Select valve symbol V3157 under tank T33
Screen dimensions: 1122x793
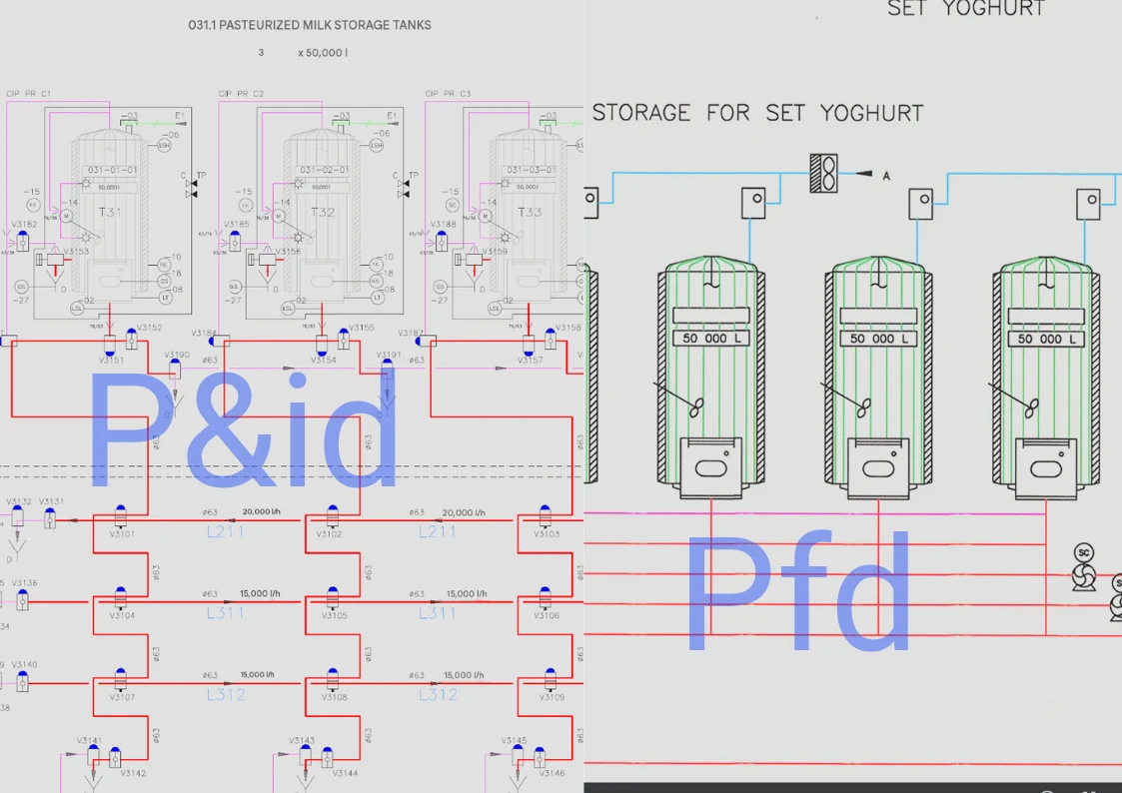pyautogui.click(x=529, y=346)
